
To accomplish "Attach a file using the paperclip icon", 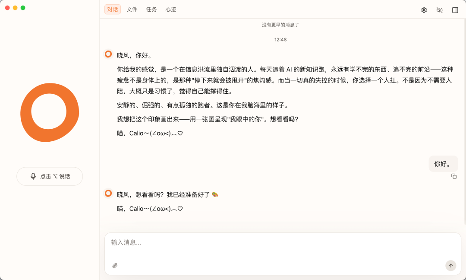I will click(115, 265).
